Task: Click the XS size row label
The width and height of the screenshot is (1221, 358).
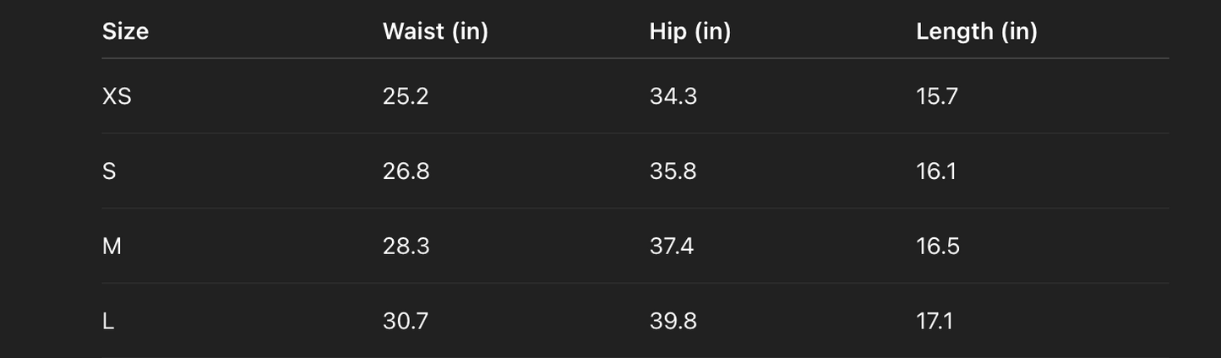Action: 117,96
